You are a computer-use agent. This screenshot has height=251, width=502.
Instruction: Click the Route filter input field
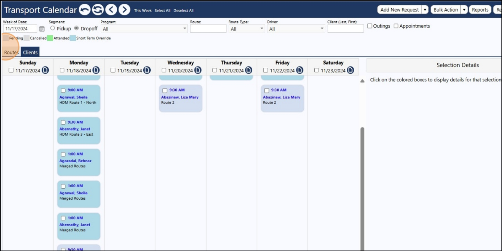[x=208, y=29]
